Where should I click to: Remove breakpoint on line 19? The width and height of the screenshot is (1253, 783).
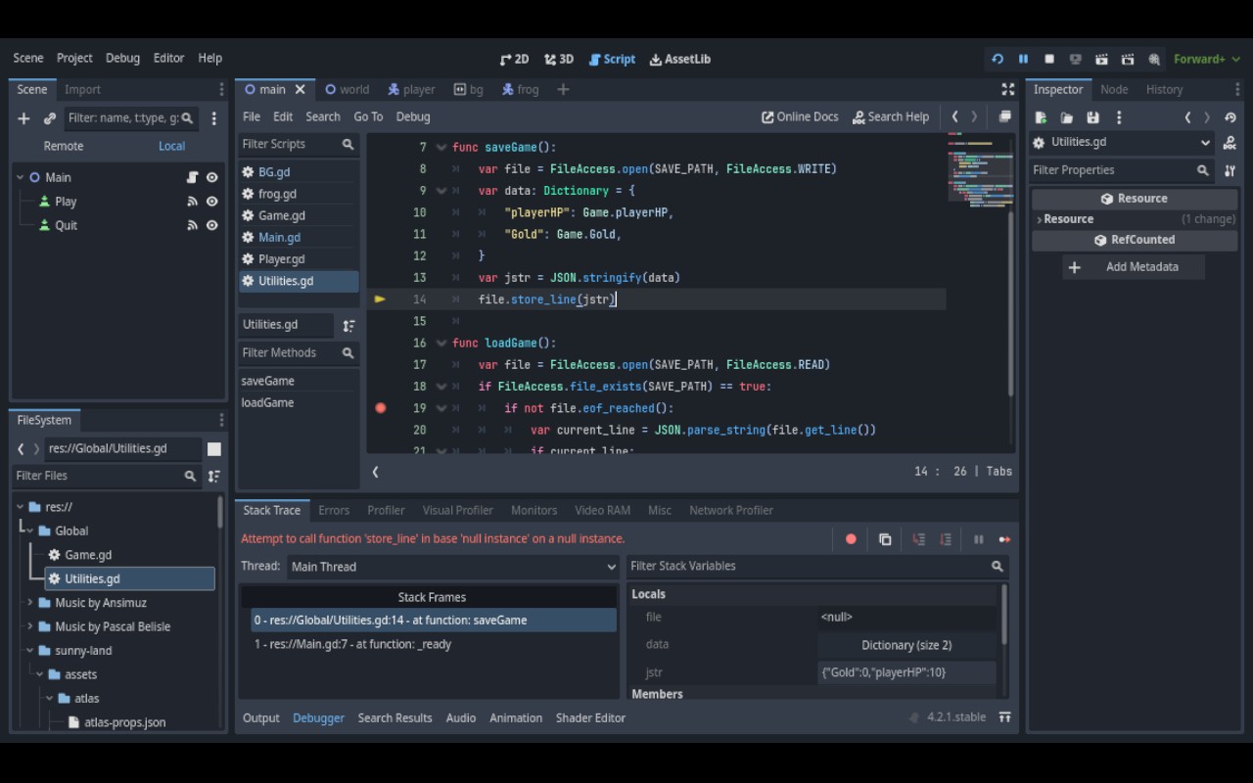click(381, 408)
